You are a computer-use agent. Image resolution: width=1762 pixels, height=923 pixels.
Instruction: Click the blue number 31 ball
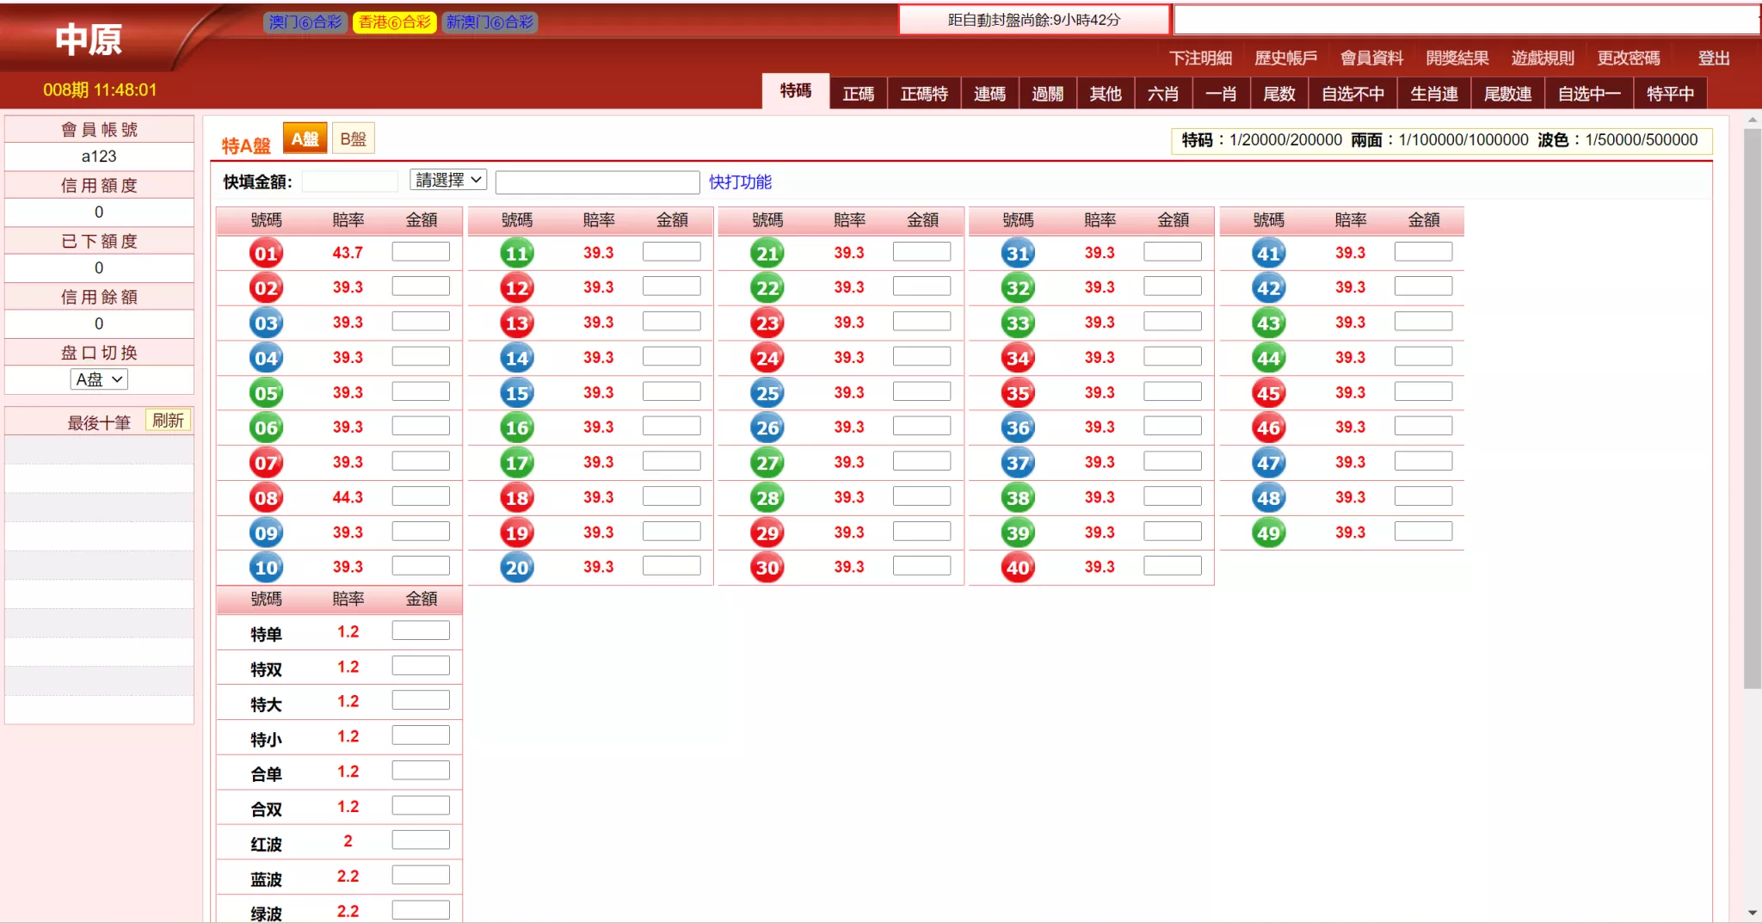coord(1018,253)
